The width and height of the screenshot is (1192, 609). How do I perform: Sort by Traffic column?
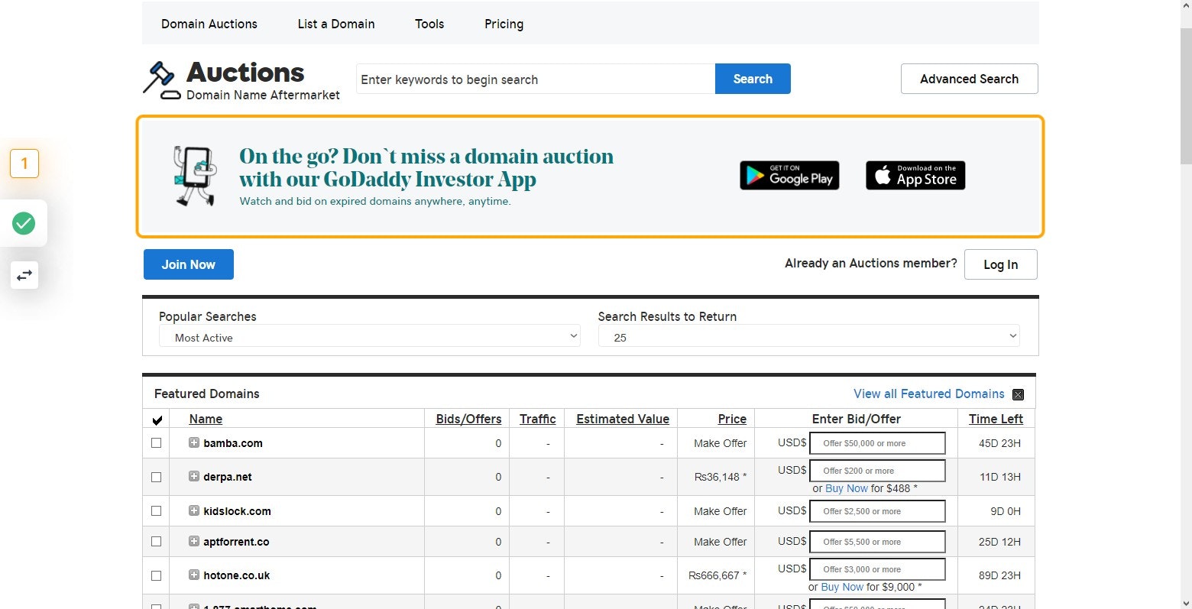538,419
